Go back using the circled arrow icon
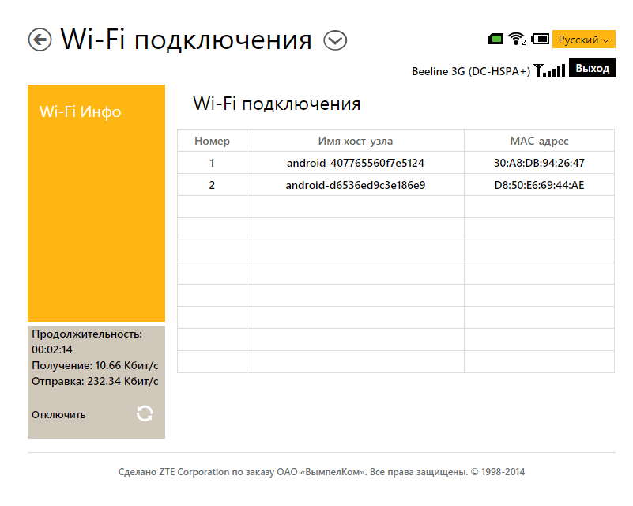The image size is (633, 506). tap(40, 40)
